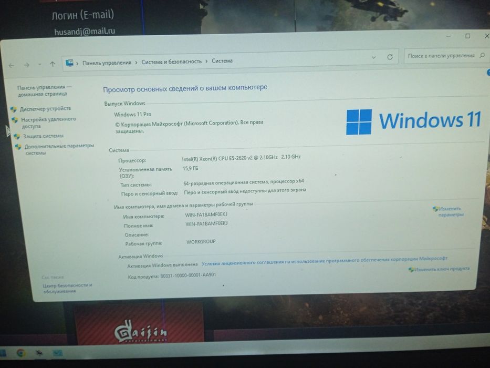Click the Microsoft copyright text
490x368 pixels.
[190, 127]
